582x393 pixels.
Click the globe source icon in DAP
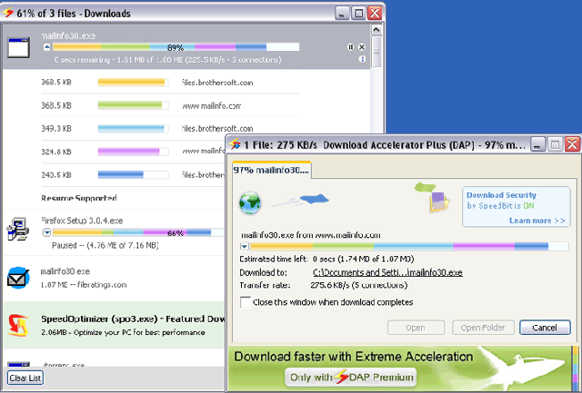tap(250, 202)
